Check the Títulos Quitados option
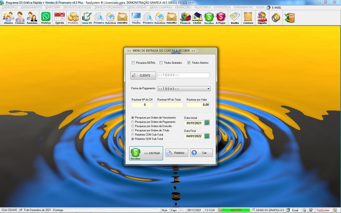 [161, 63]
